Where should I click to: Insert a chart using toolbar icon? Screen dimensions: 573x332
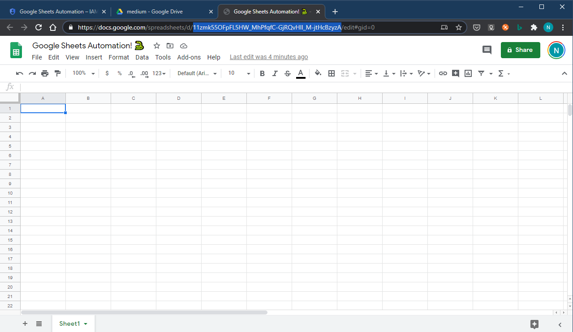(x=468, y=73)
